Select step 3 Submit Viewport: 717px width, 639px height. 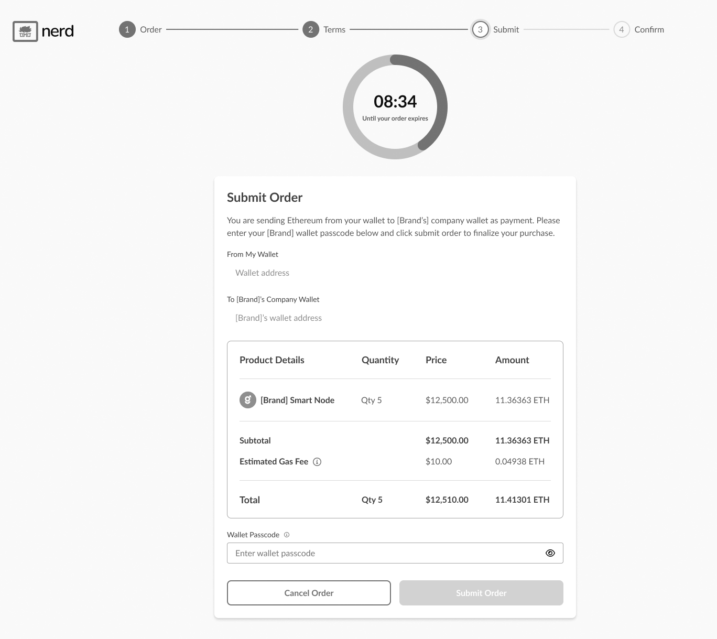click(x=495, y=29)
